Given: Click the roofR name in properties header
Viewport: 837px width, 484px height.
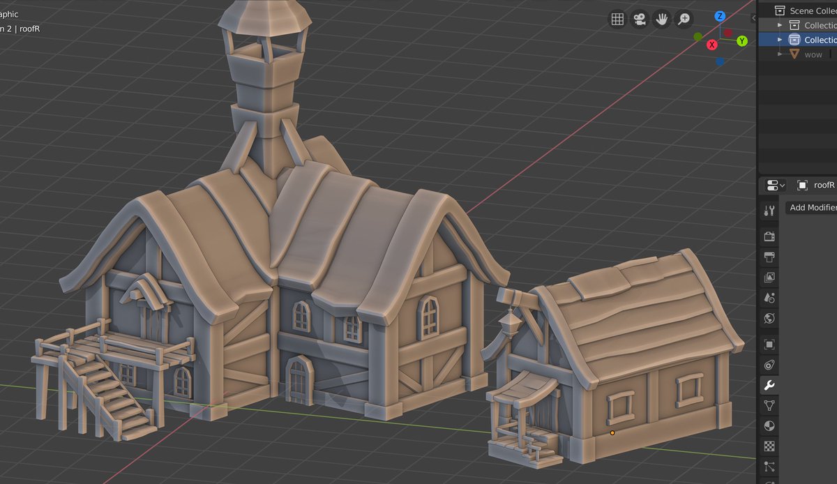Looking at the screenshot, I should coord(824,185).
